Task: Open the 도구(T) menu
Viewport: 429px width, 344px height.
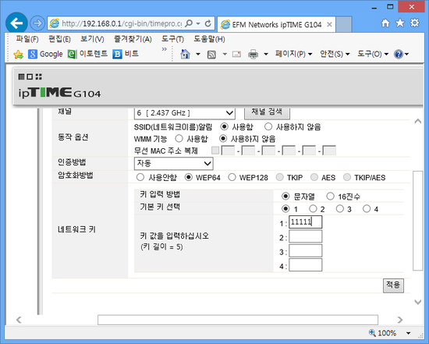Action: point(172,39)
